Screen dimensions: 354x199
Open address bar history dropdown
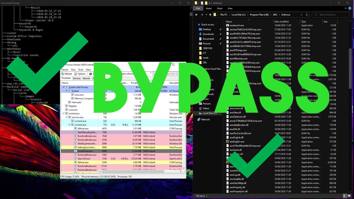(301, 15)
